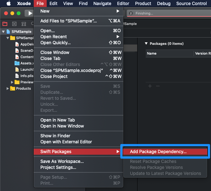Click the minus button under Packages table

(x=158, y=86)
